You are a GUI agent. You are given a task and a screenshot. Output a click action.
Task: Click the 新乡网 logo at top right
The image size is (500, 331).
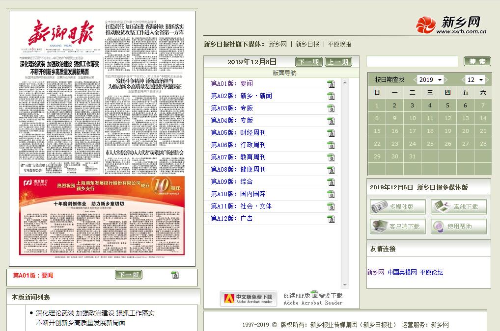pyautogui.click(x=451, y=25)
